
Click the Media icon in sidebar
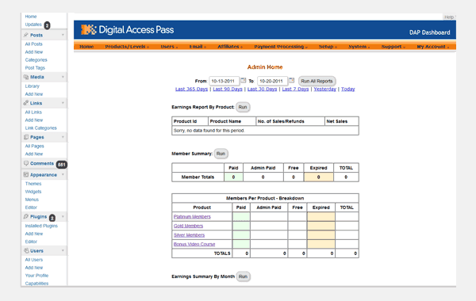(26, 77)
